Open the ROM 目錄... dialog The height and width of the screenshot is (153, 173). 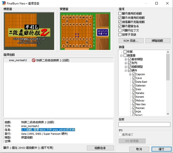131,41
